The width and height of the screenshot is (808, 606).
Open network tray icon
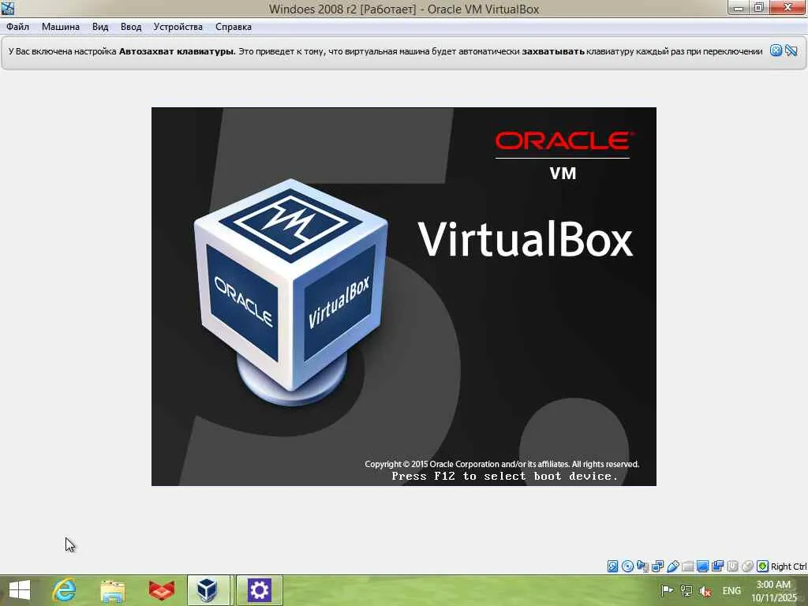[686, 590]
